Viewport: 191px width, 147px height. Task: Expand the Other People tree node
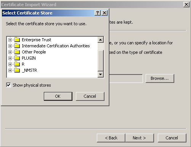pyautogui.click(x=10, y=52)
